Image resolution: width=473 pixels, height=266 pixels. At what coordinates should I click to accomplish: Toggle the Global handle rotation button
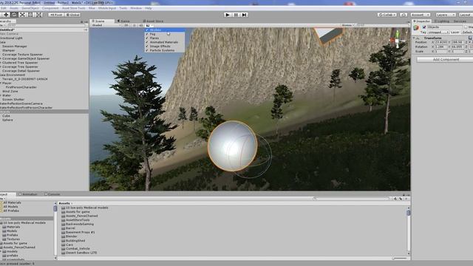click(x=72, y=15)
